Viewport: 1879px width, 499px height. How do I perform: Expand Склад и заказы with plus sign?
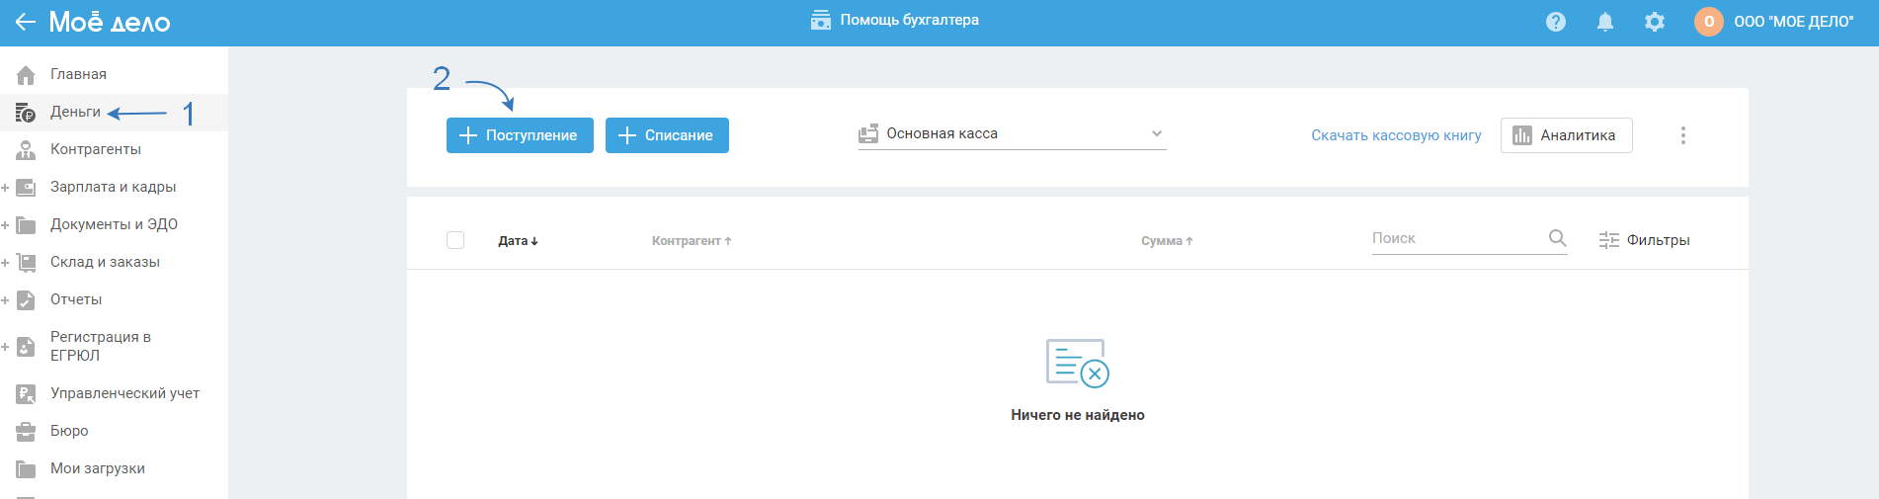click(5, 263)
